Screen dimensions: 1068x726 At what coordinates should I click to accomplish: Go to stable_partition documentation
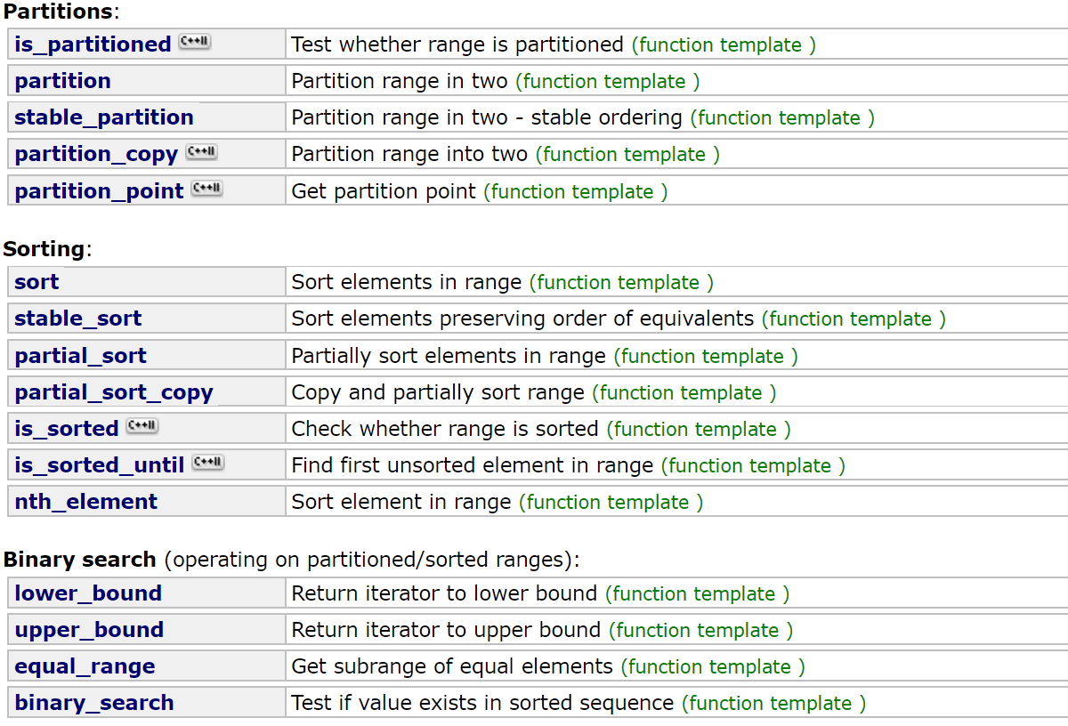click(x=103, y=117)
